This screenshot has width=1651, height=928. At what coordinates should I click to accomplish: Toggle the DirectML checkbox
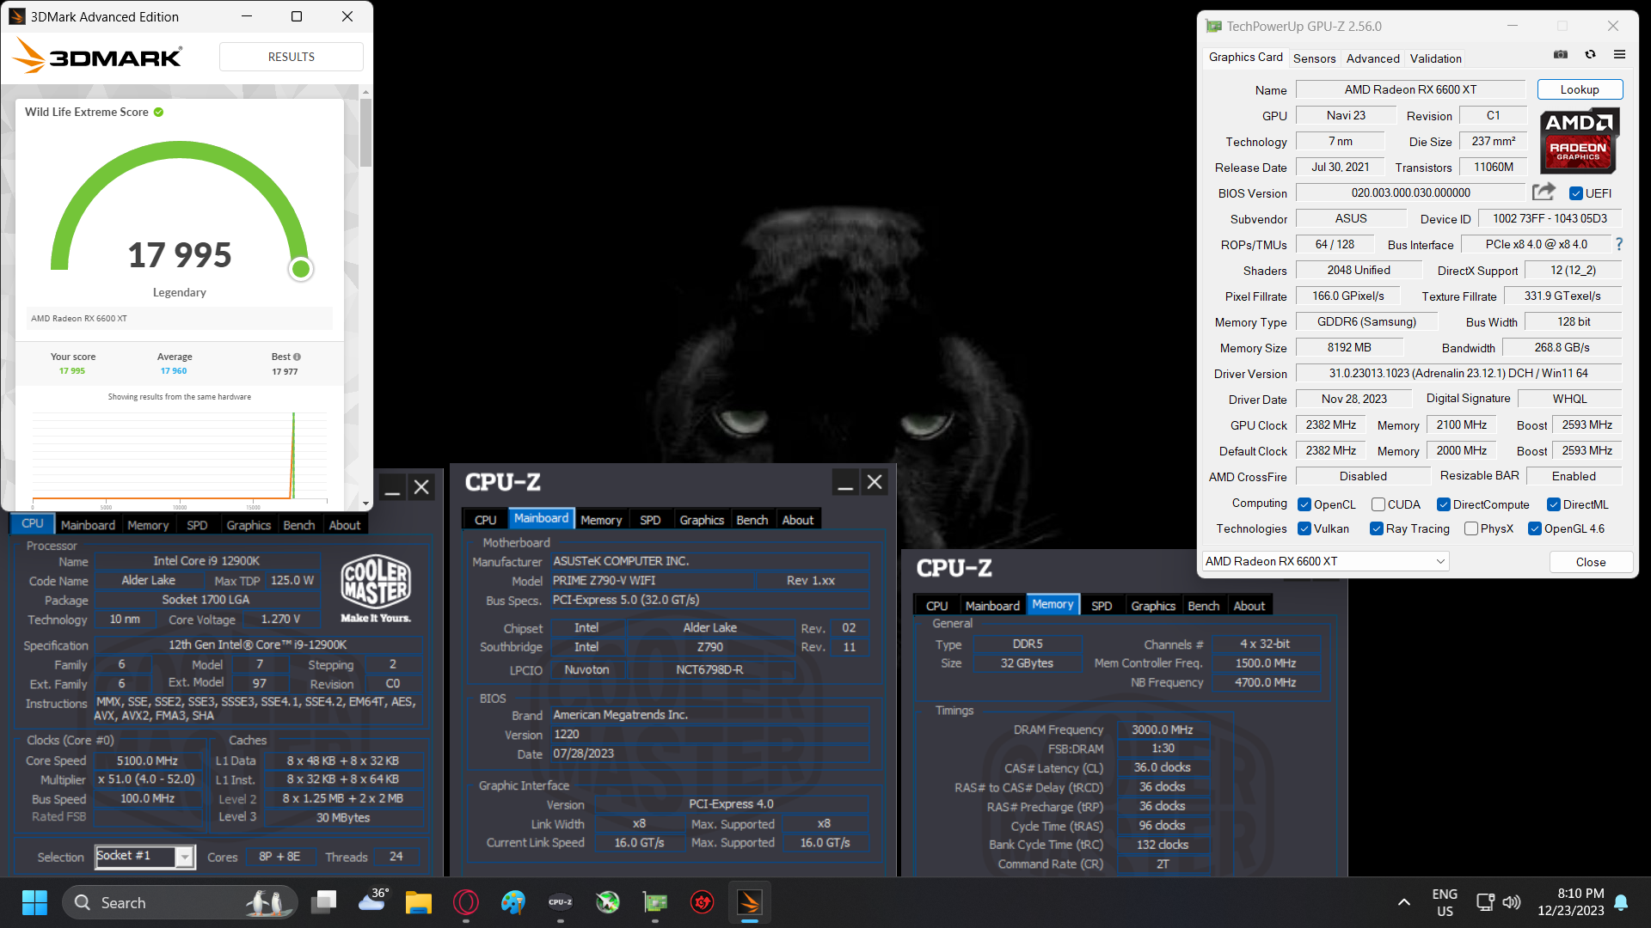pos(1554,504)
